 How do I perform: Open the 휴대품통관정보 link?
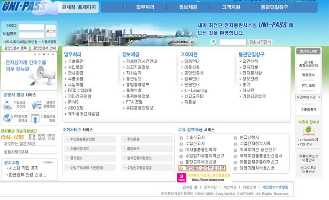[140, 108]
